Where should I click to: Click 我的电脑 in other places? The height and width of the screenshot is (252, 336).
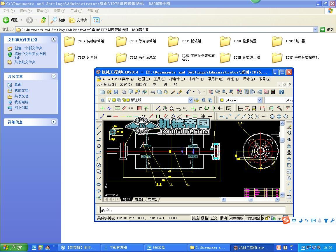pyautogui.click(x=21, y=102)
